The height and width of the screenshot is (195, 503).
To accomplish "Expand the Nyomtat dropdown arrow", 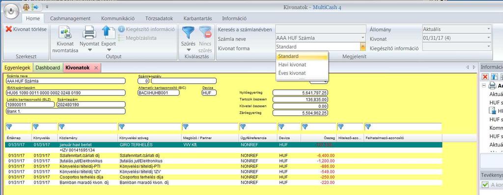I will pyautogui.click(x=89, y=49).
